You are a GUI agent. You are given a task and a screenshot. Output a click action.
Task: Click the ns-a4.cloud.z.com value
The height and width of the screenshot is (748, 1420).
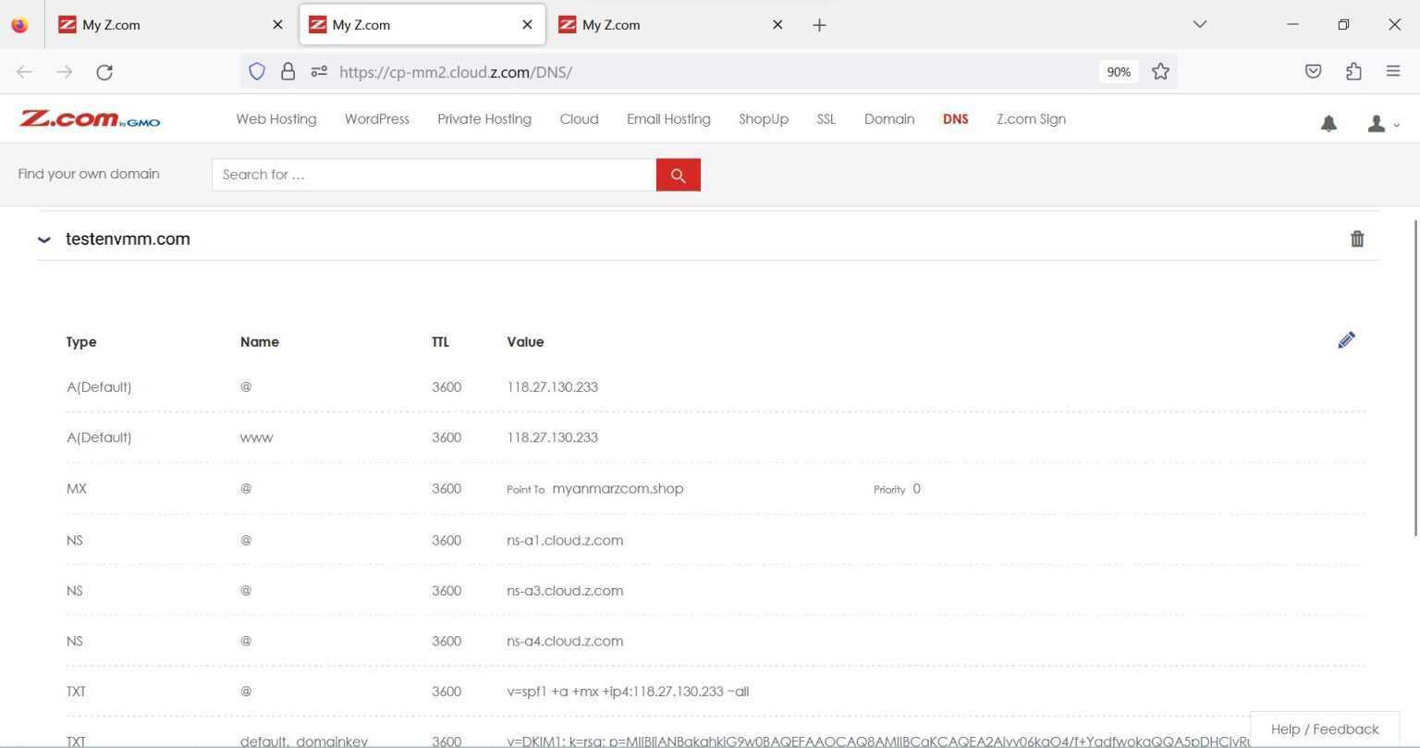coord(565,641)
